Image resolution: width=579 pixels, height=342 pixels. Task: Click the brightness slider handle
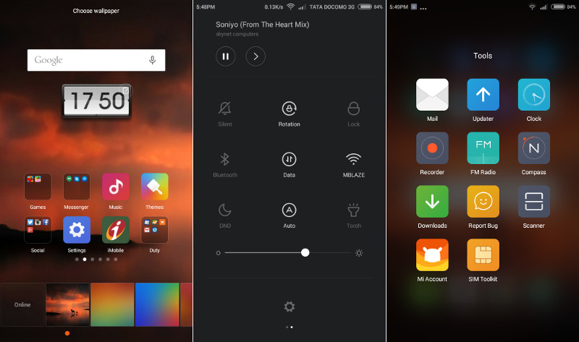(305, 252)
